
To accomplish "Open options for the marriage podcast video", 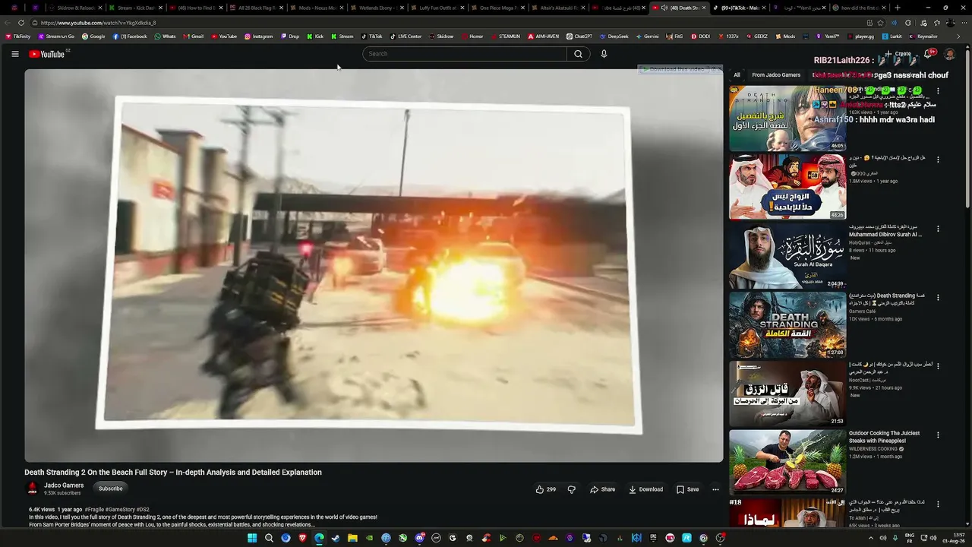I will (x=938, y=160).
